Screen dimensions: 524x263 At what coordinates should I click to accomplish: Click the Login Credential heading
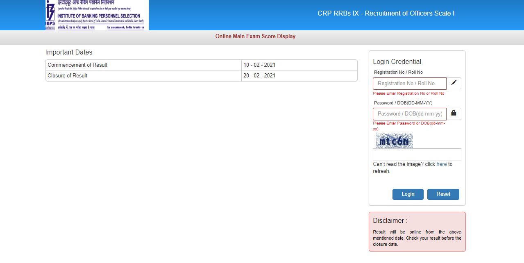397,61
